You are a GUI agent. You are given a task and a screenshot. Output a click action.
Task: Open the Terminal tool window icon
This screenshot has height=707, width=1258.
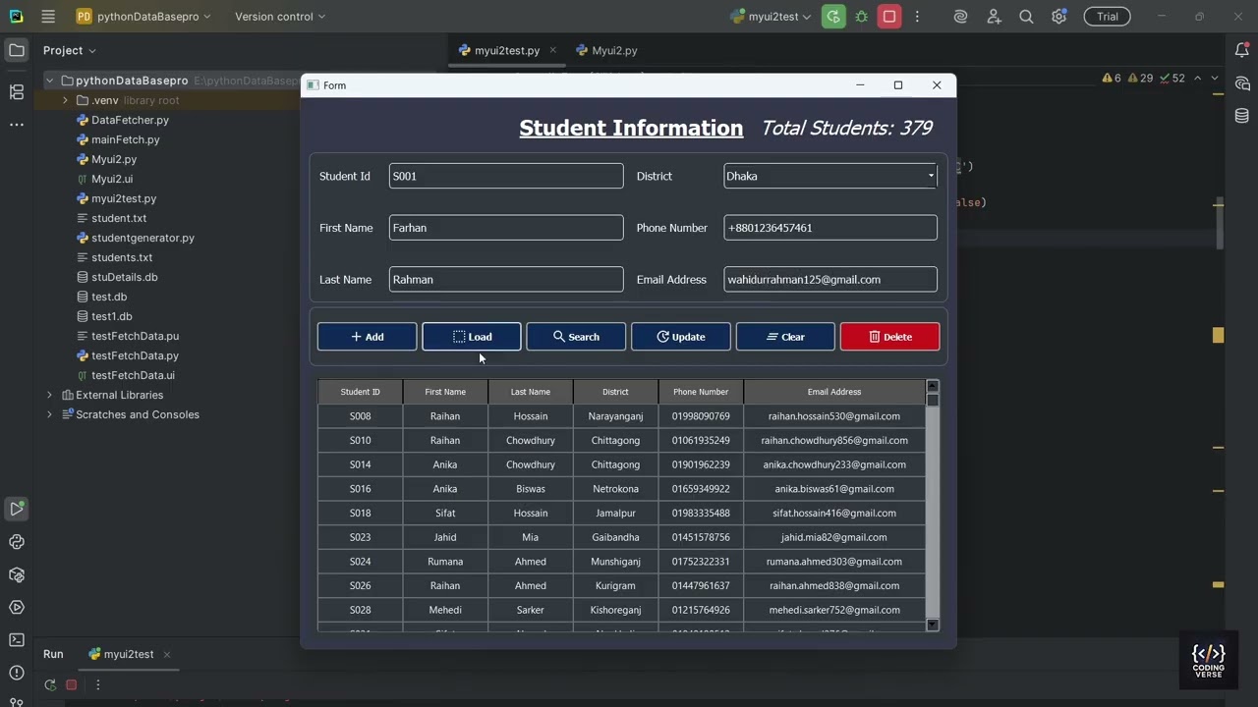(x=17, y=640)
